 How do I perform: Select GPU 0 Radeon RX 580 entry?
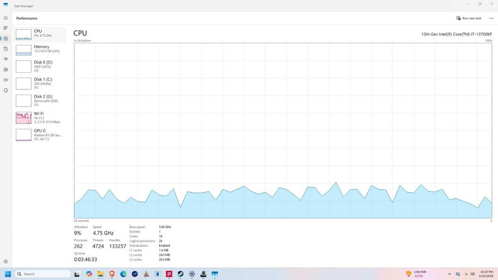[40, 135]
